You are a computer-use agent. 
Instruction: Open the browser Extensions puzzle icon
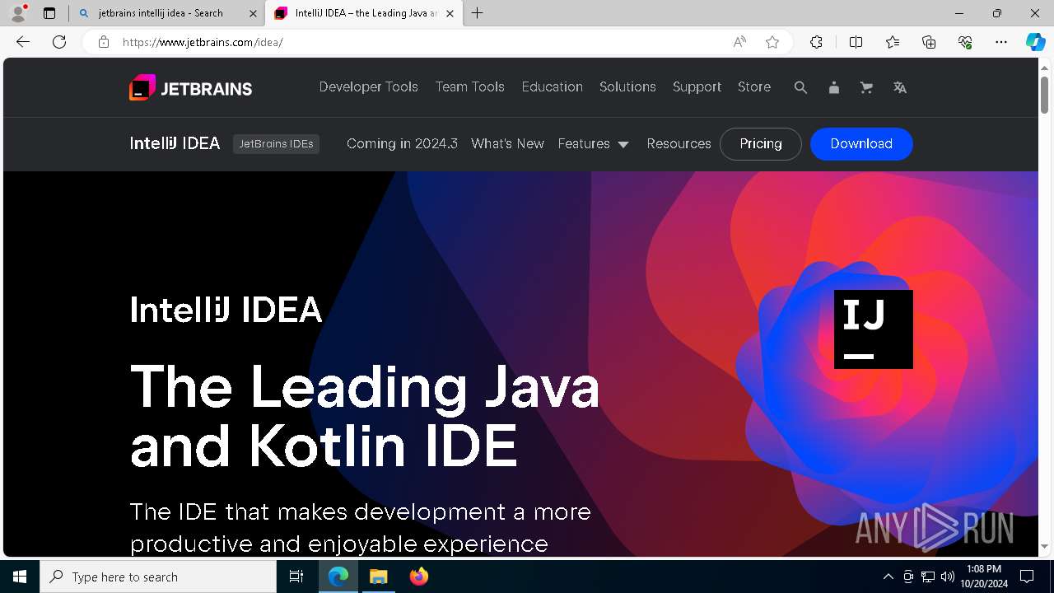(816, 42)
